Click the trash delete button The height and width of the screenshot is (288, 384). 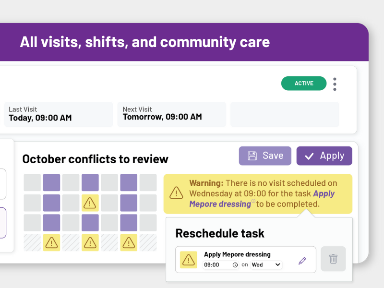pyautogui.click(x=333, y=259)
